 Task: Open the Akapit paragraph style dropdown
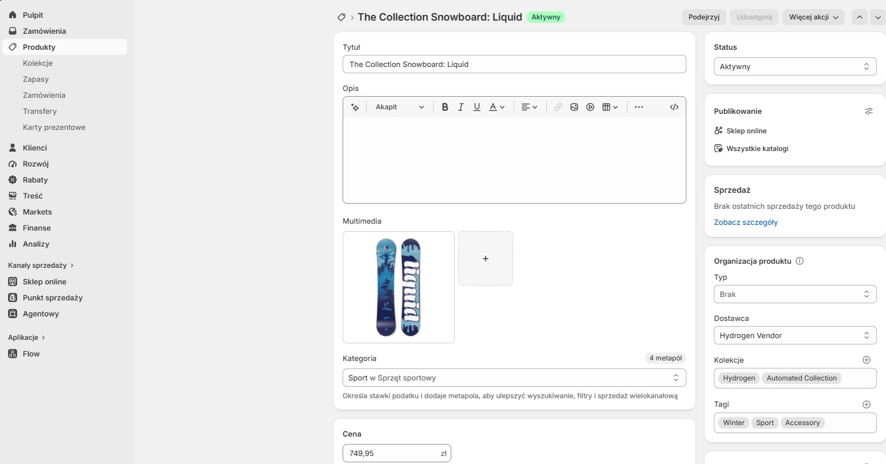[400, 107]
